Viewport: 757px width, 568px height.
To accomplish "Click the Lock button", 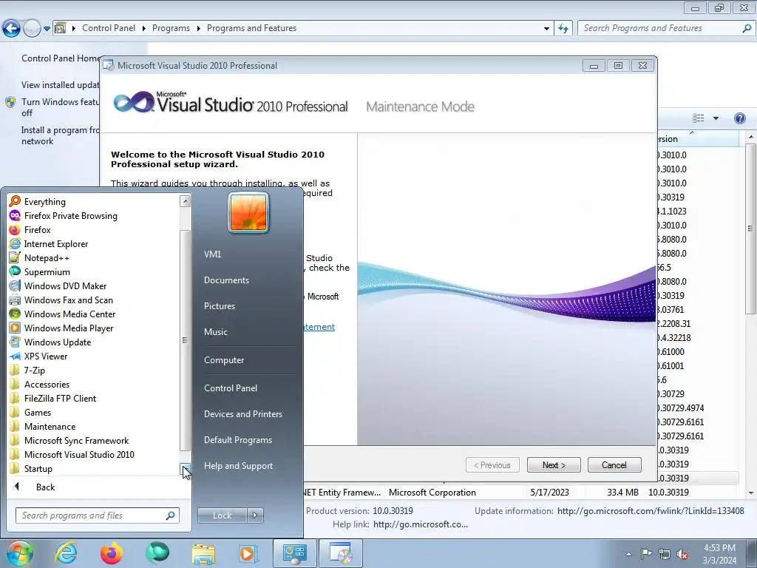I will coord(222,515).
